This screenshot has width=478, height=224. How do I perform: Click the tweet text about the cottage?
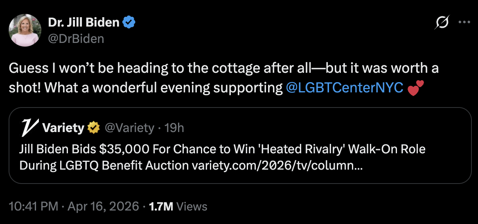pyautogui.click(x=223, y=68)
